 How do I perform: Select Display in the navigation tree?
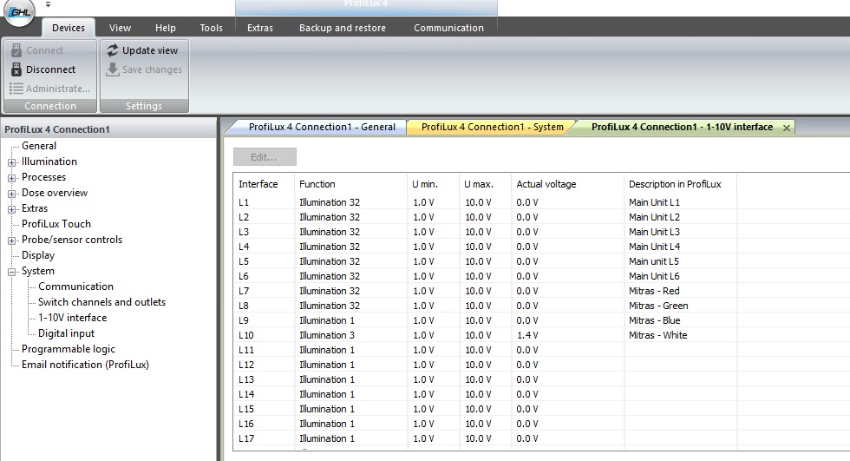tap(38, 255)
